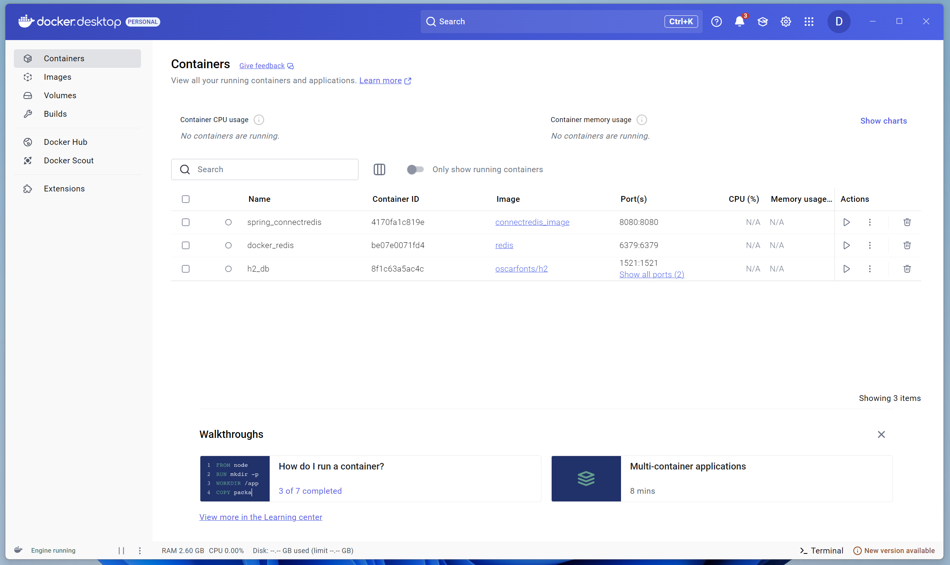950x565 pixels.
Task: Open more actions for h2_db
Action: pyautogui.click(x=869, y=269)
